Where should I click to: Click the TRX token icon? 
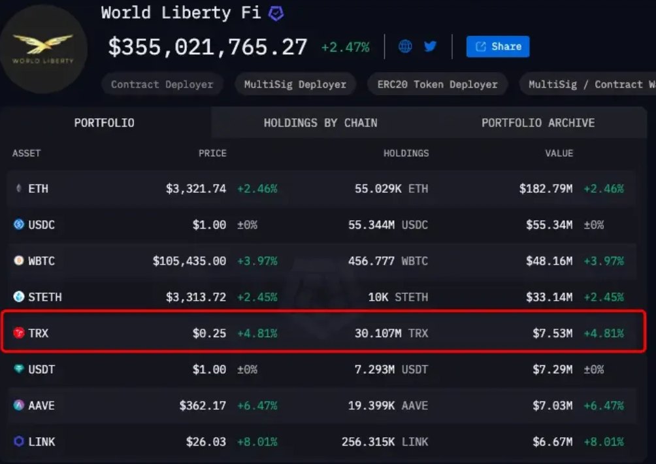tap(19, 333)
